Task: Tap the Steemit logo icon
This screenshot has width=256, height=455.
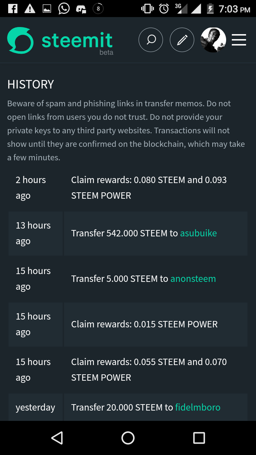Action: coord(20,41)
